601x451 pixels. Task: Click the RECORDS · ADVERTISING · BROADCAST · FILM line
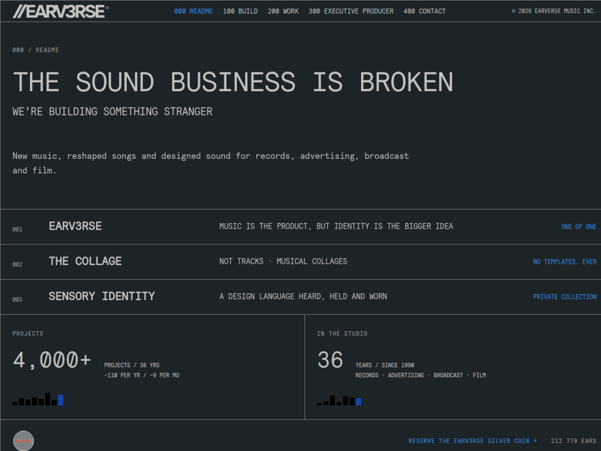point(421,375)
